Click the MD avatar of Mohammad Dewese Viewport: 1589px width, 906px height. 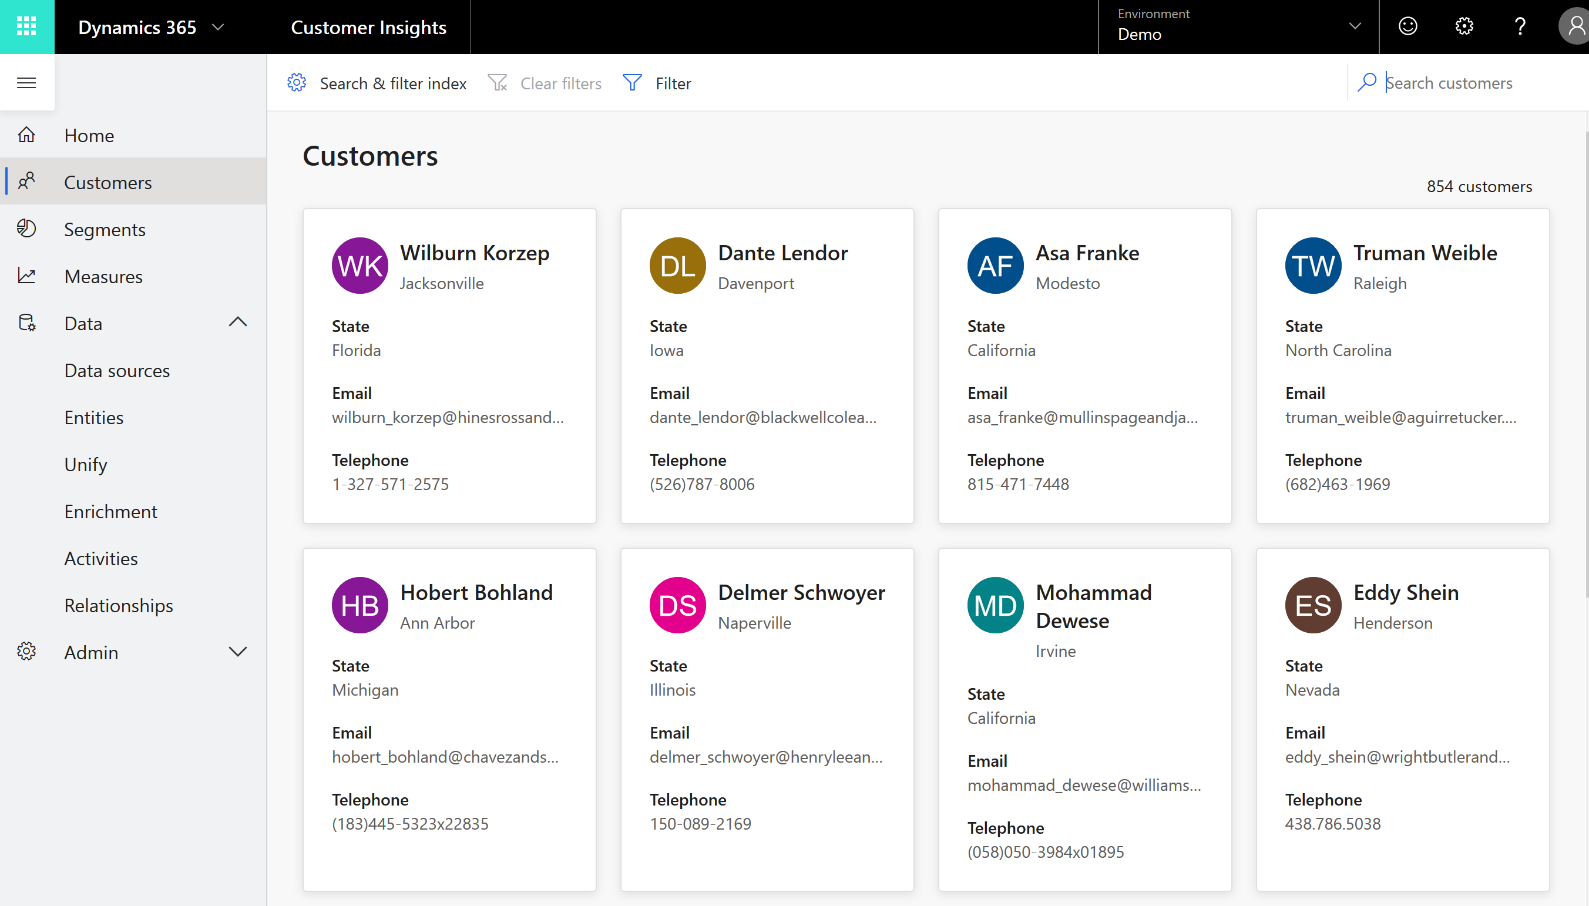pos(996,605)
